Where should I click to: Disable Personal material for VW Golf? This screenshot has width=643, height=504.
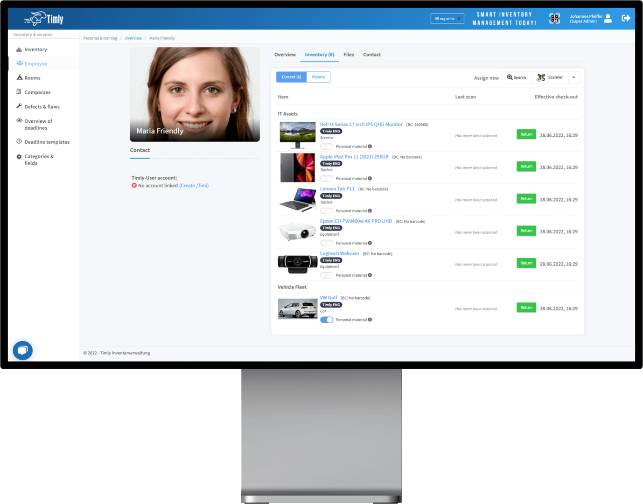click(x=327, y=320)
